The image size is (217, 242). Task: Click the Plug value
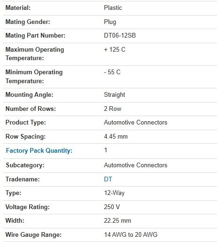(110, 22)
